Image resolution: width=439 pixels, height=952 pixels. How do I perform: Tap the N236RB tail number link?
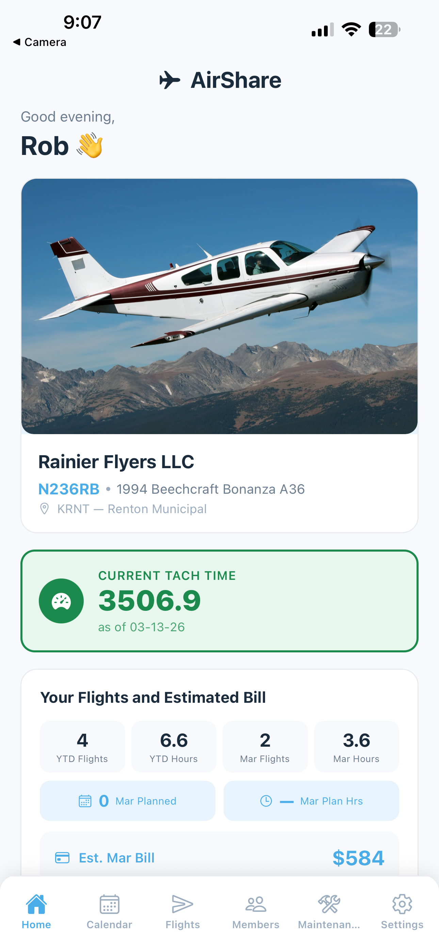pos(69,489)
